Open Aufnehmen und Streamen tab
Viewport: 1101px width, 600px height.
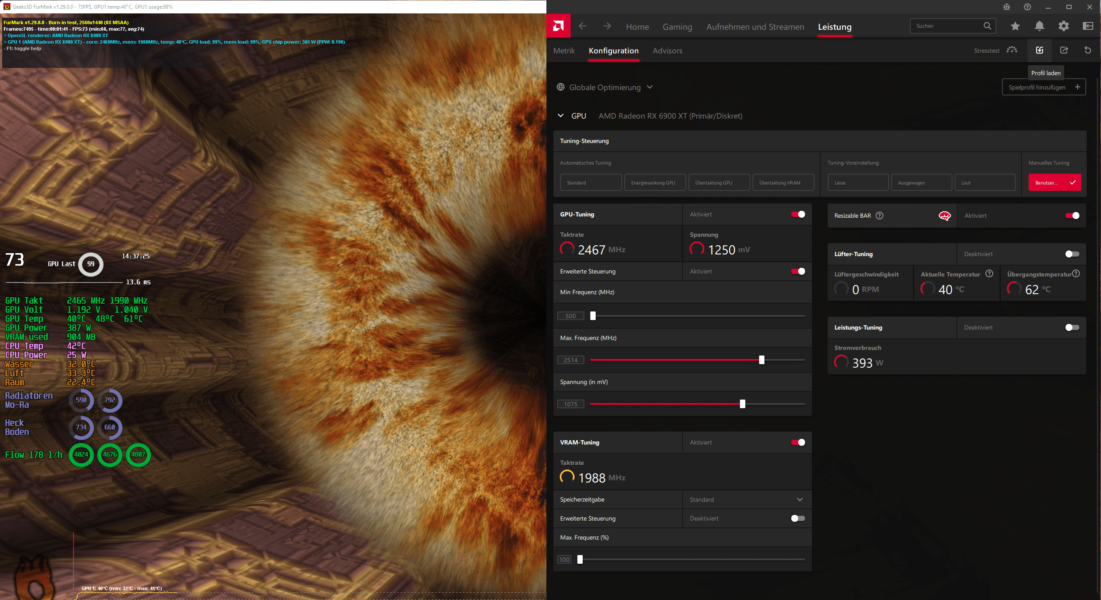click(755, 27)
